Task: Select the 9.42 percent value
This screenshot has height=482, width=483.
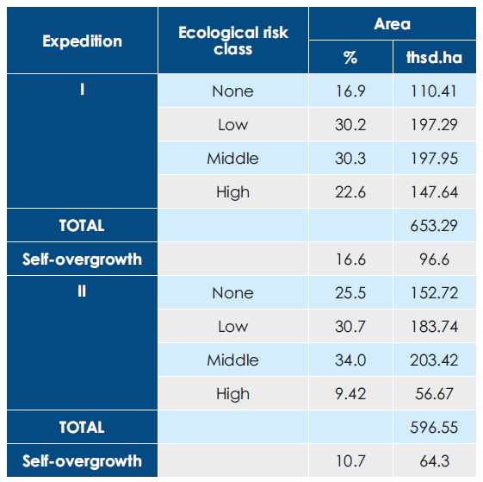Action: [350, 394]
